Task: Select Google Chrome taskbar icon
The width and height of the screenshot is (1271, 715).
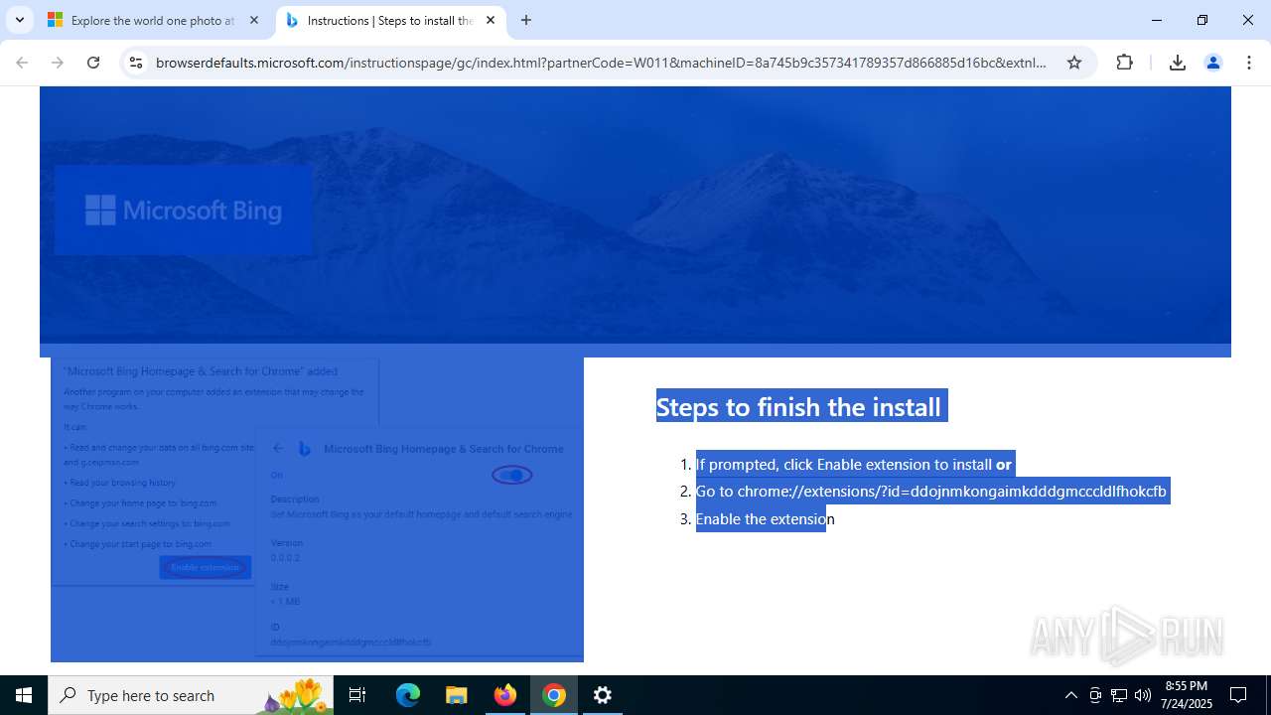Action: tap(554, 695)
